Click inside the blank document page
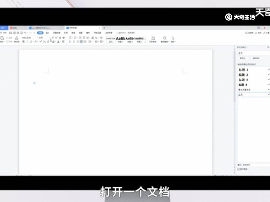This screenshot has width=270, height=202. 116,112
